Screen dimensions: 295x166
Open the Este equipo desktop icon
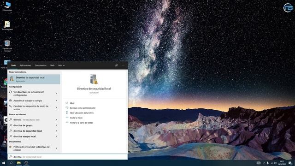(x=7, y=6)
